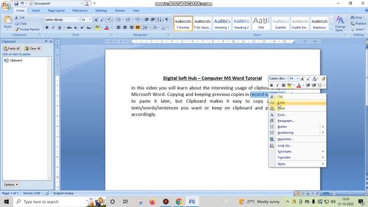Toggle Italic in the ribbon Font group
This screenshot has width=368, height=207.
pyautogui.click(x=53, y=28)
